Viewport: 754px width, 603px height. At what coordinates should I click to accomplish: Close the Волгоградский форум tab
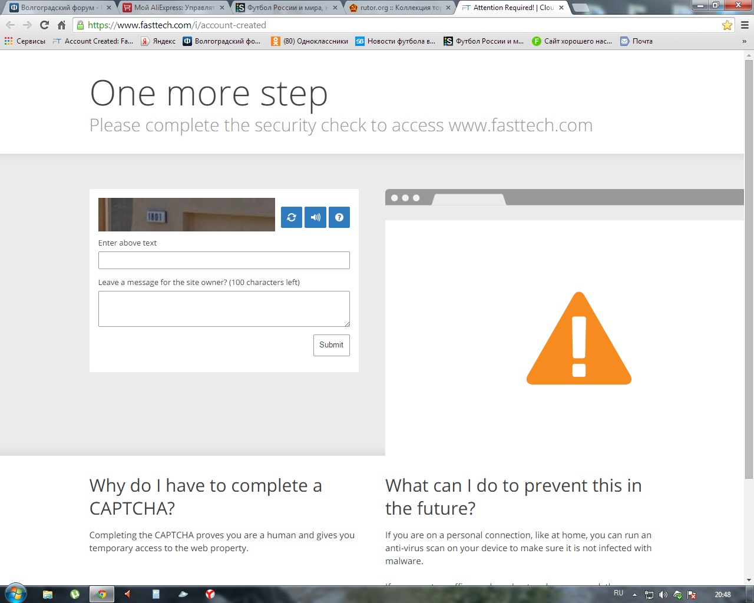click(x=109, y=8)
